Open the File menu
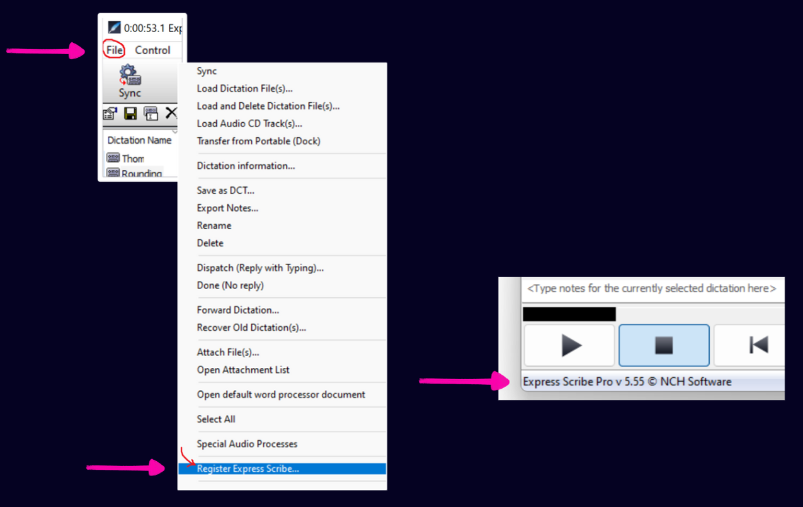The height and width of the screenshot is (507, 803). pyautogui.click(x=115, y=50)
